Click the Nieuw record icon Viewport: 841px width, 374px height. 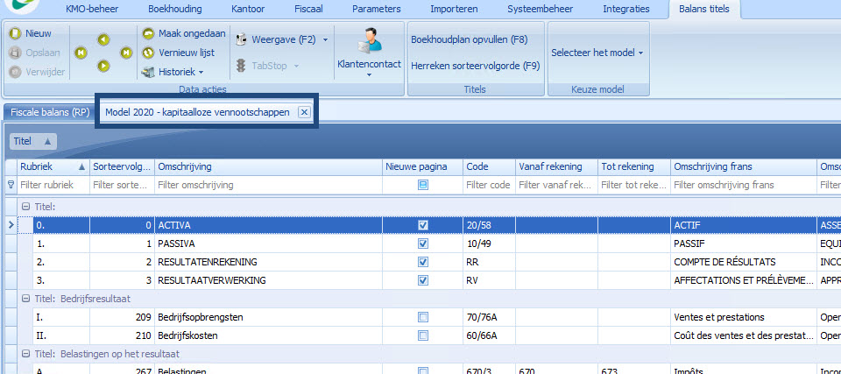15,33
